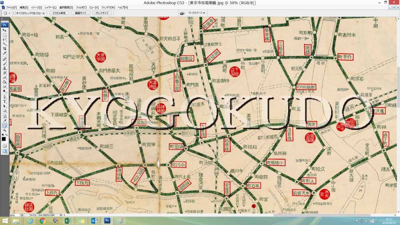The height and width of the screenshot is (225, 400).
Task: Select the Lasso tool
Action: click(5, 39)
